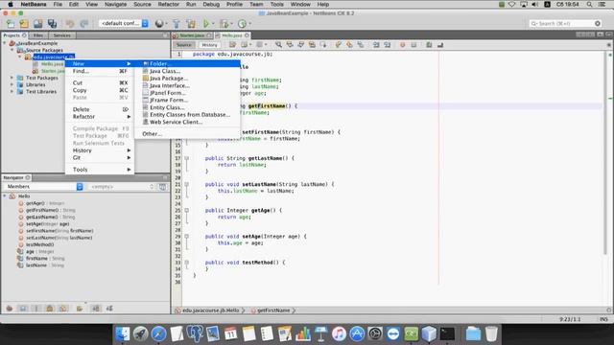
Task: Click the Search field in toolbar
Action: pyautogui.click(x=566, y=23)
